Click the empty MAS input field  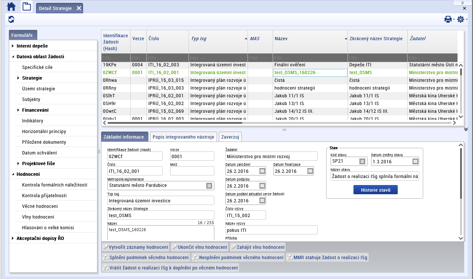[192, 171]
